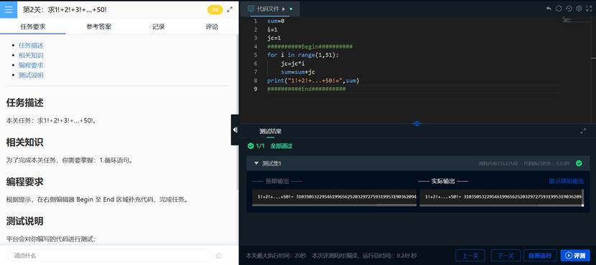Switch to the 评论 tab

212,26
